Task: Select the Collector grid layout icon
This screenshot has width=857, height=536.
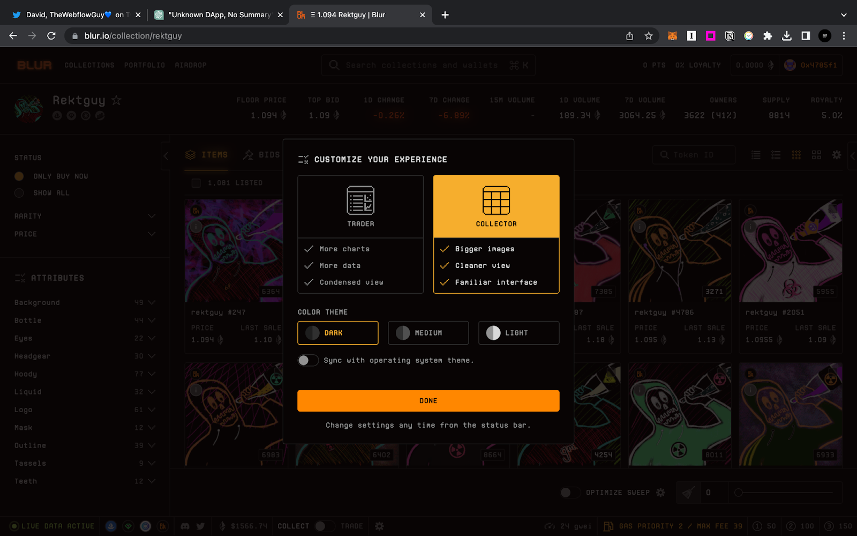Action: 496,200
